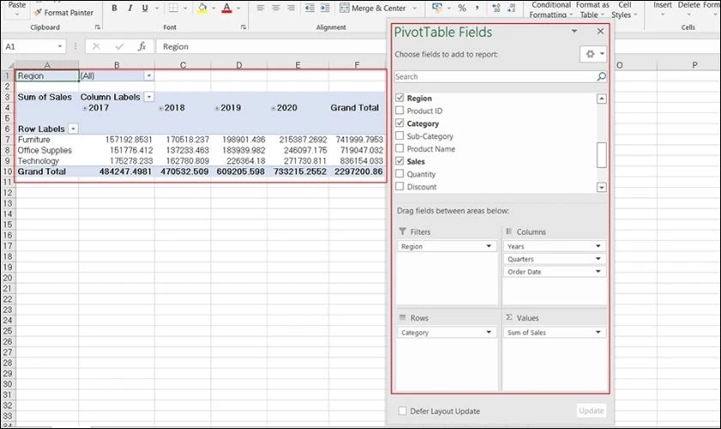721x429 pixels.
Task: Close the PivotTable Fields pane
Action: [x=600, y=31]
